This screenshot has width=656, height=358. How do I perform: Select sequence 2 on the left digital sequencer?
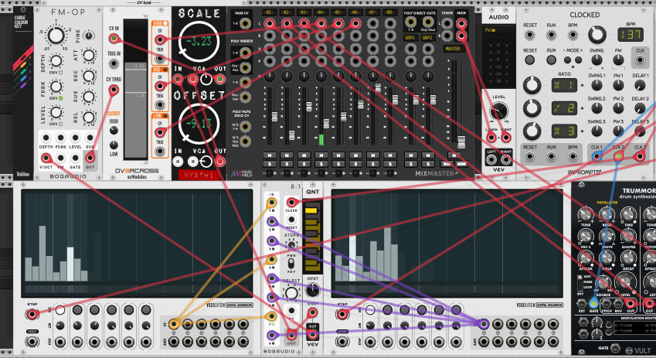pos(77,310)
